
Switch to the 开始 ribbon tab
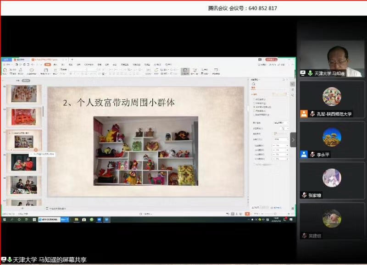coord(47,65)
